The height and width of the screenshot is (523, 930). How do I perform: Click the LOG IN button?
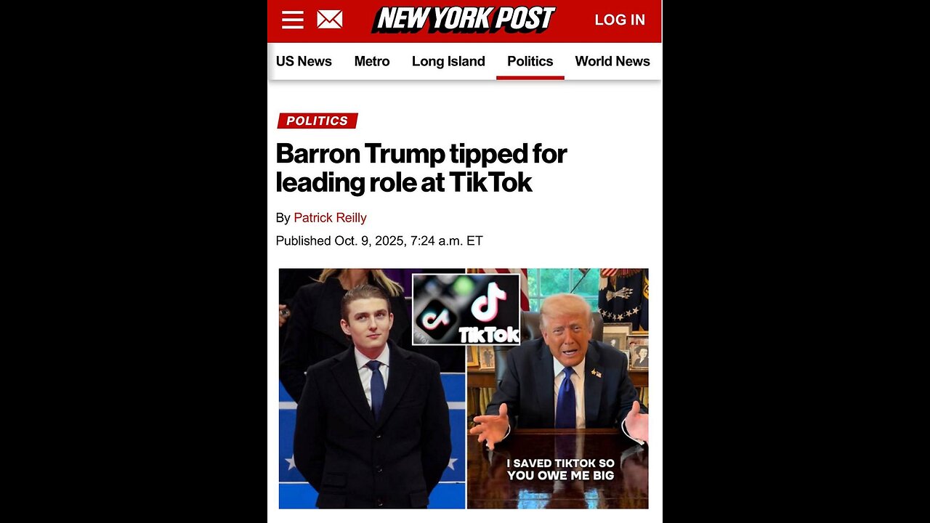[x=620, y=20]
